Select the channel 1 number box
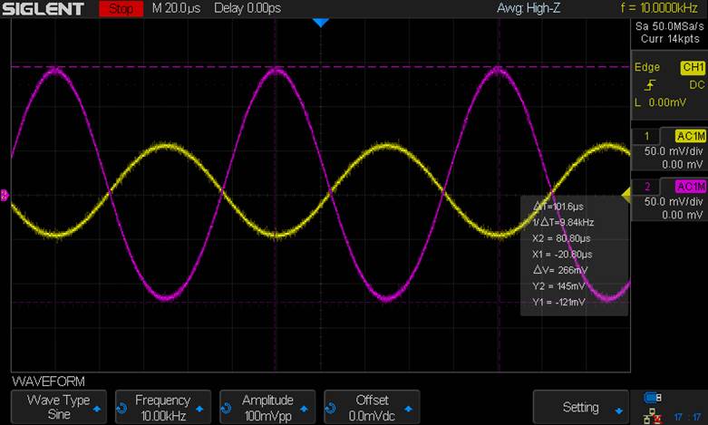 point(646,136)
